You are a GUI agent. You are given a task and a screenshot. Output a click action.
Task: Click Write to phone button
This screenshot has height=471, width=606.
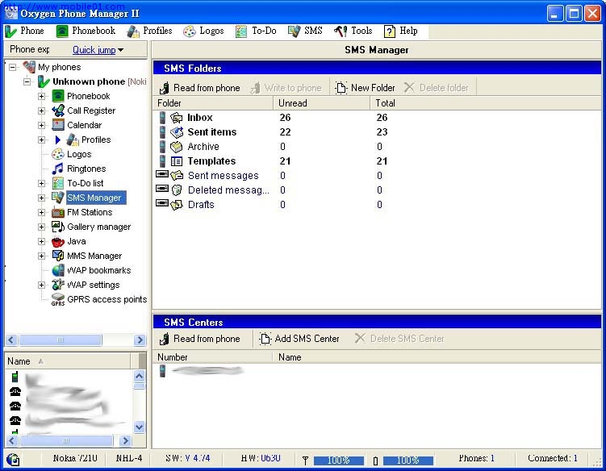(286, 88)
